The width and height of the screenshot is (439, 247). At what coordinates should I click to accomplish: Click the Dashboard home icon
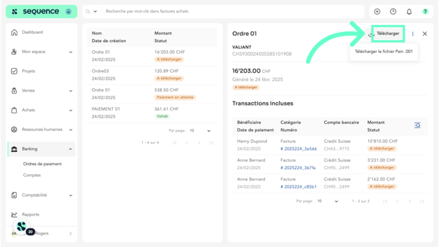pyautogui.click(x=14, y=32)
